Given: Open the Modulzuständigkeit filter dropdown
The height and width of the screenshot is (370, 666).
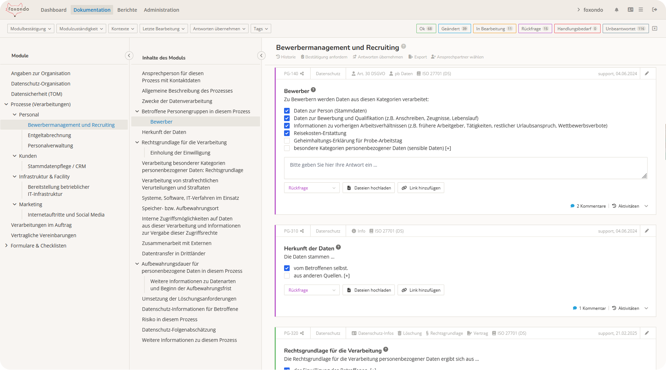Looking at the screenshot, I should [x=81, y=28].
